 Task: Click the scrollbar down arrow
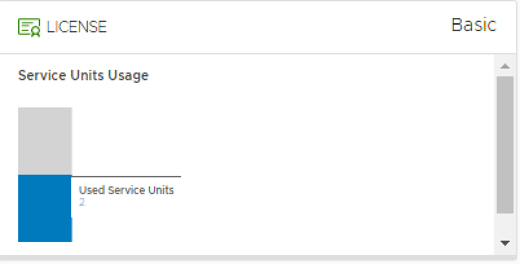point(505,243)
